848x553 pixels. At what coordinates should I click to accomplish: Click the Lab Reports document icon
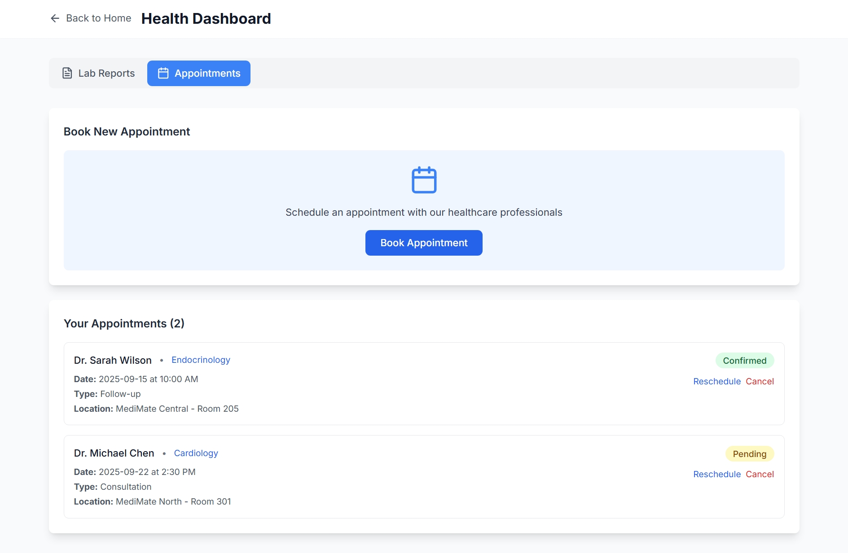coord(67,73)
